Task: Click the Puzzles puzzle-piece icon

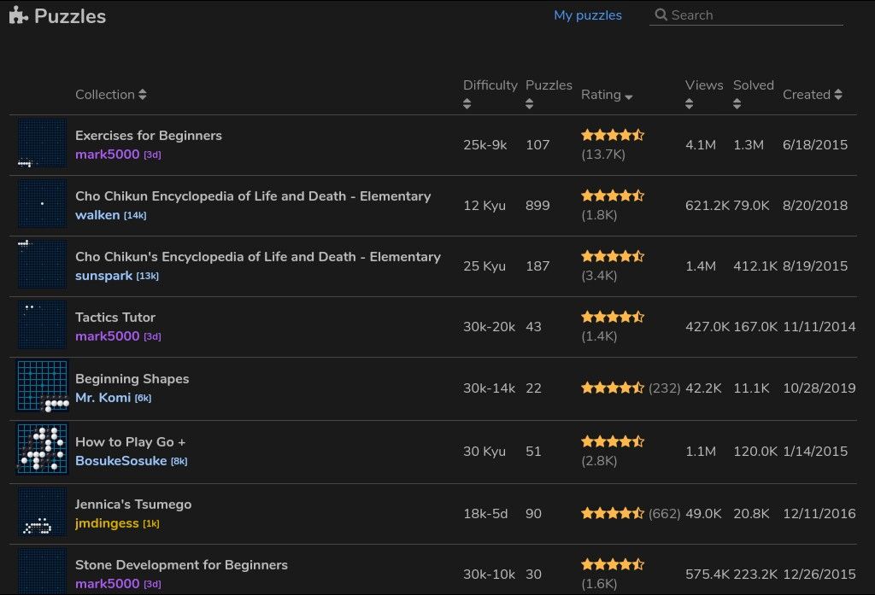Action: 19,16
